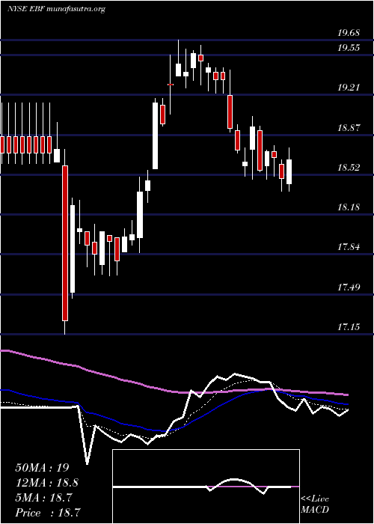The width and height of the screenshot is (374, 524).
Task: Click the 17.15 price level label
Action: click(349, 326)
